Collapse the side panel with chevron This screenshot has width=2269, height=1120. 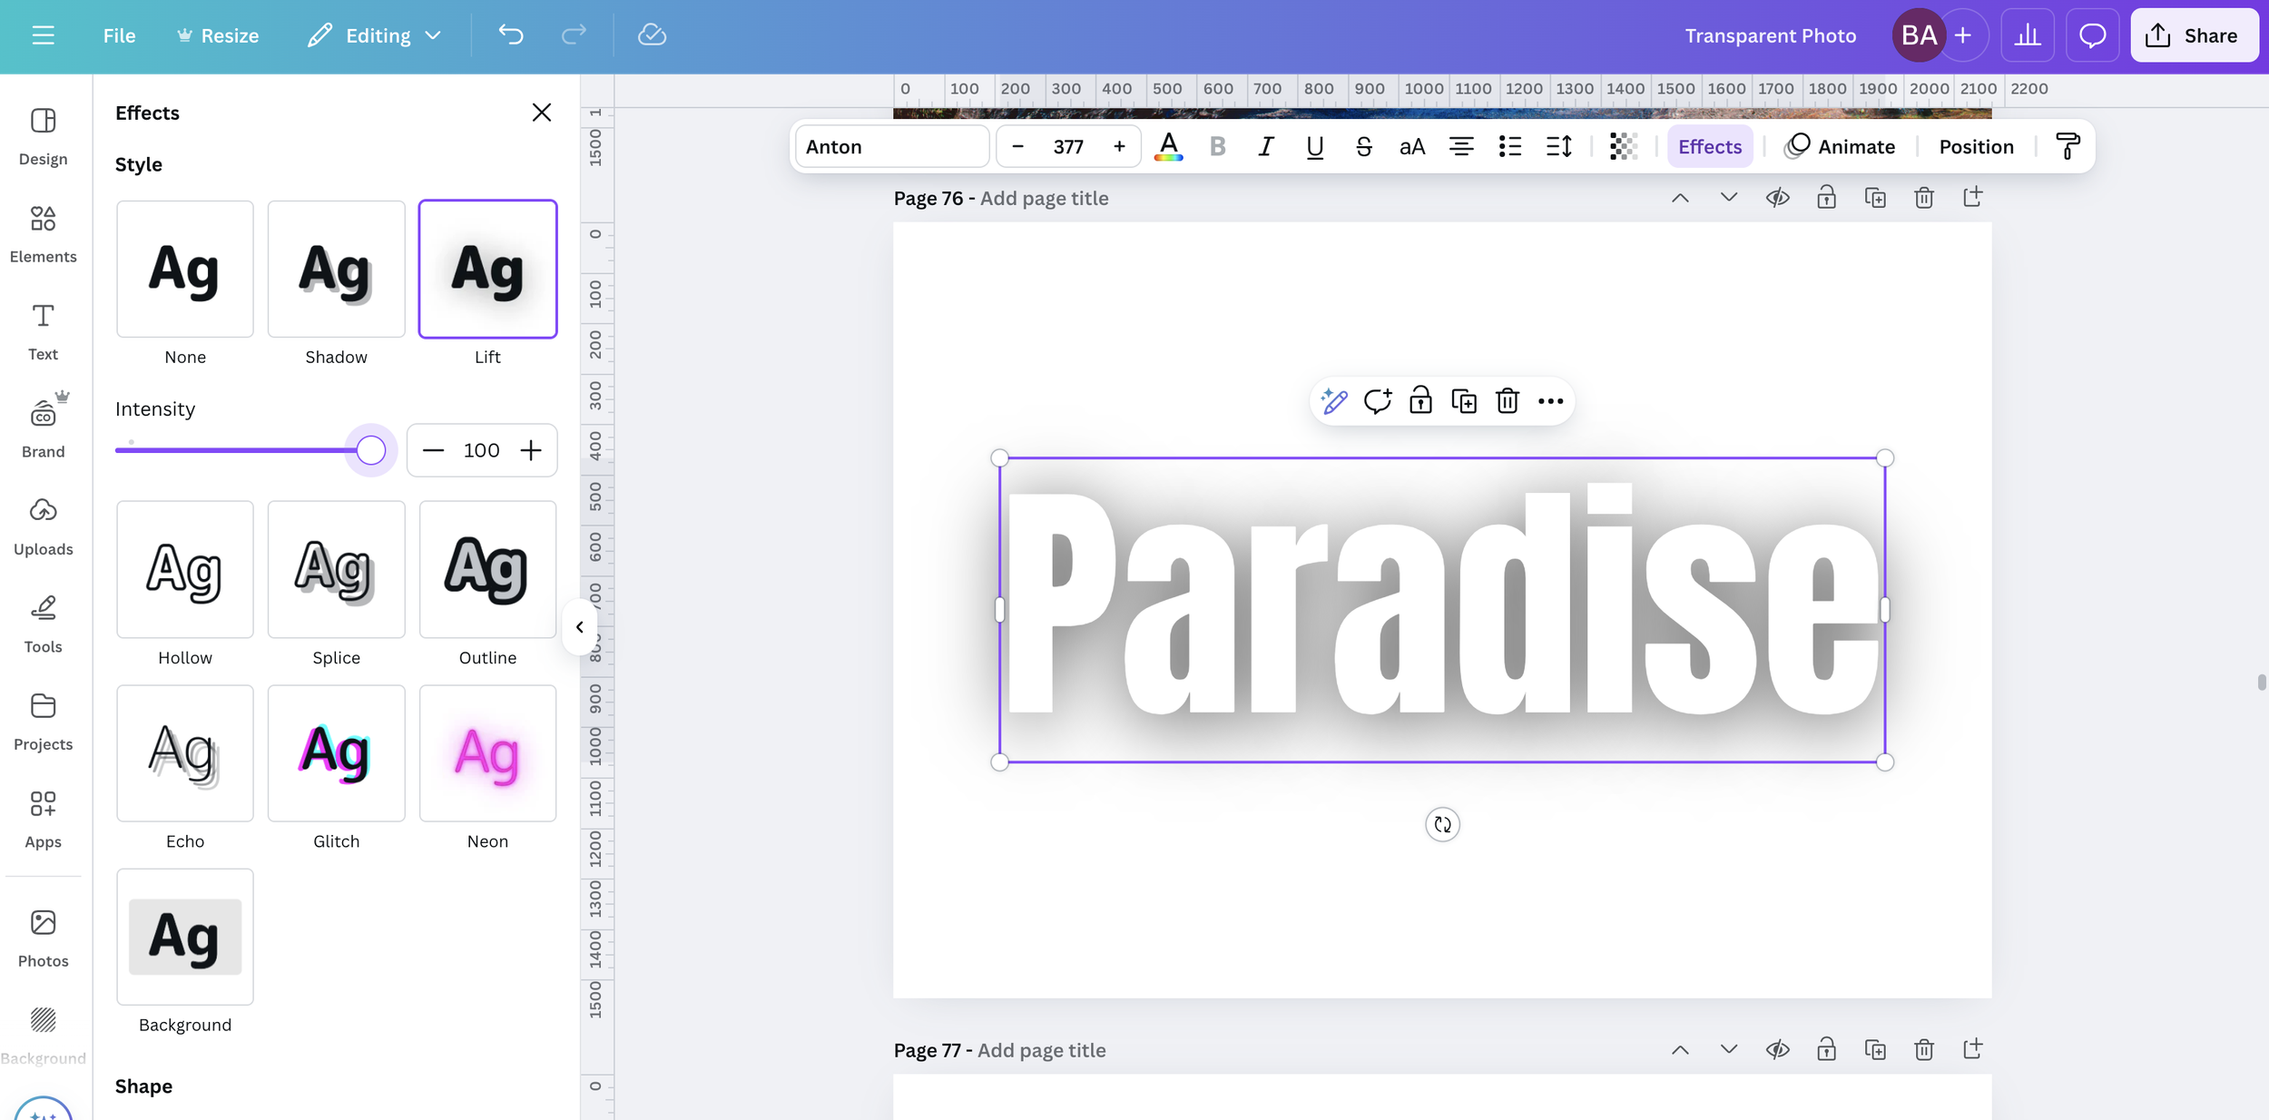(x=579, y=627)
